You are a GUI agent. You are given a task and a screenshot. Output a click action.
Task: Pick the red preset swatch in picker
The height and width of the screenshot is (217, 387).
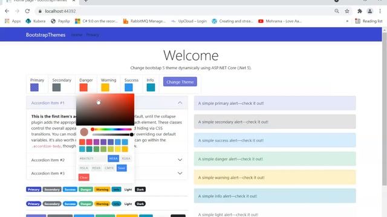[x=82, y=142]
